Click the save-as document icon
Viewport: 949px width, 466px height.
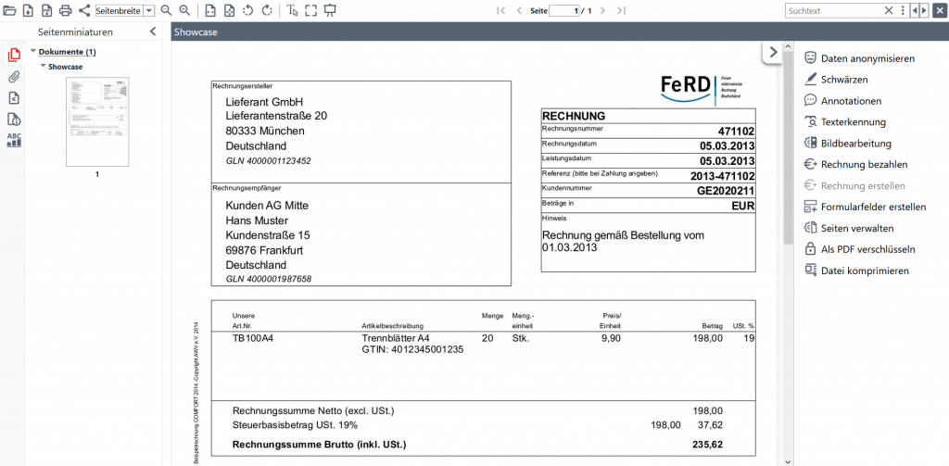coord(46,10)
